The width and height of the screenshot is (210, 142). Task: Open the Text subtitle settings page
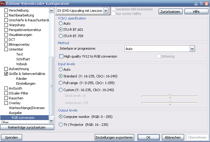[19, 54]
